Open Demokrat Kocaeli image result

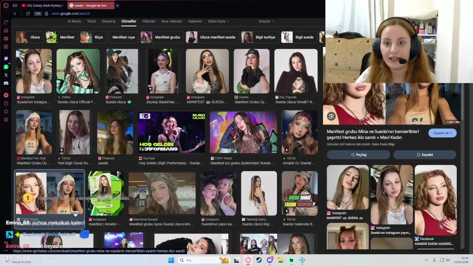coord(162,193)
